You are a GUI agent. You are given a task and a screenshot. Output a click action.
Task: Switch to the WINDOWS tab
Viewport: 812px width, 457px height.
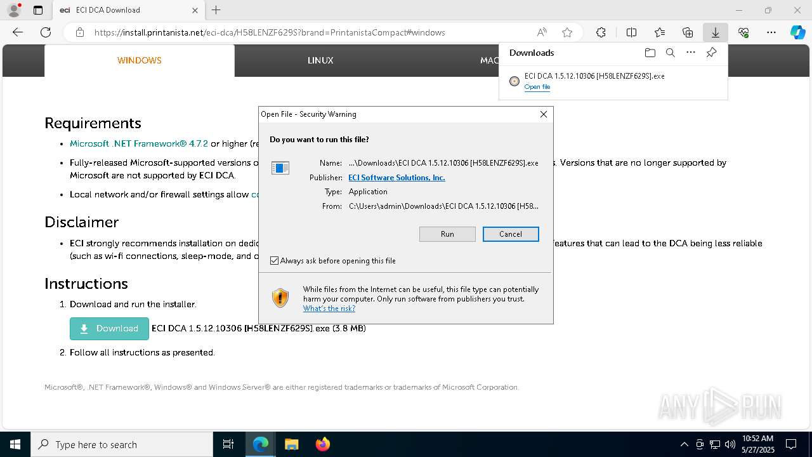click(x=140, y=60)
